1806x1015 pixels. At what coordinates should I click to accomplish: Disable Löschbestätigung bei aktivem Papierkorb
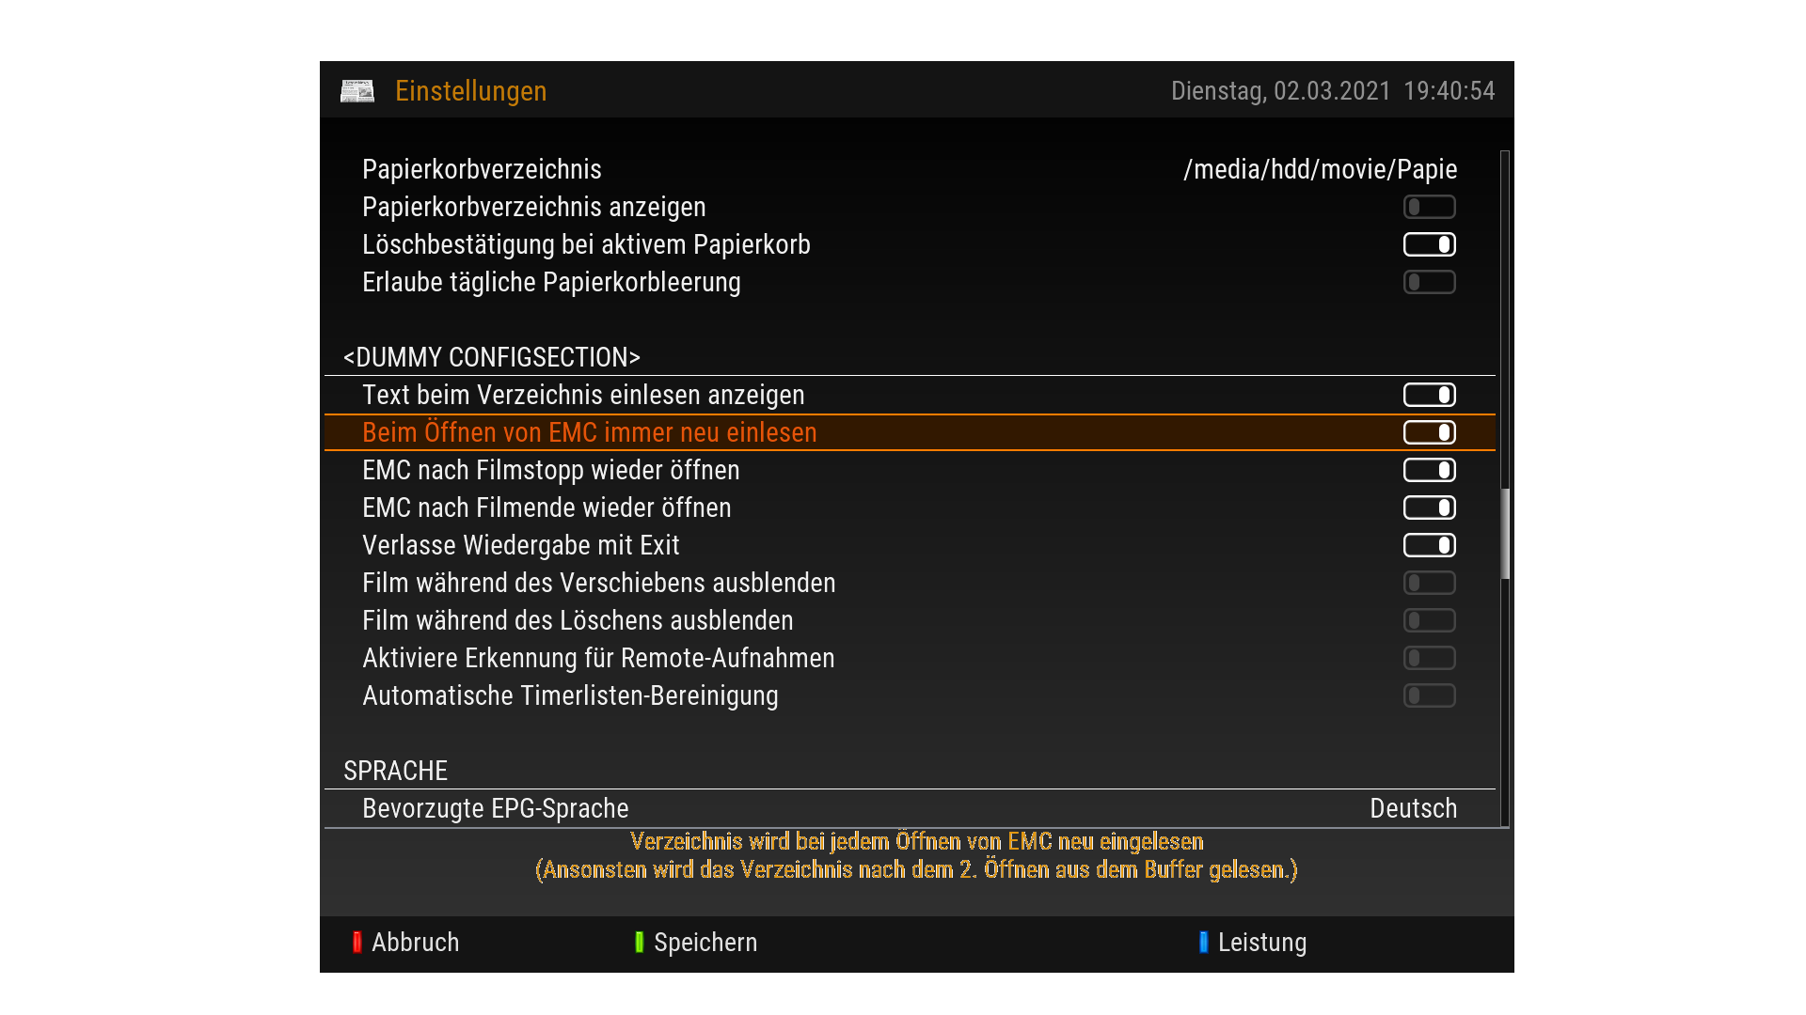[x=1429, y=244]
